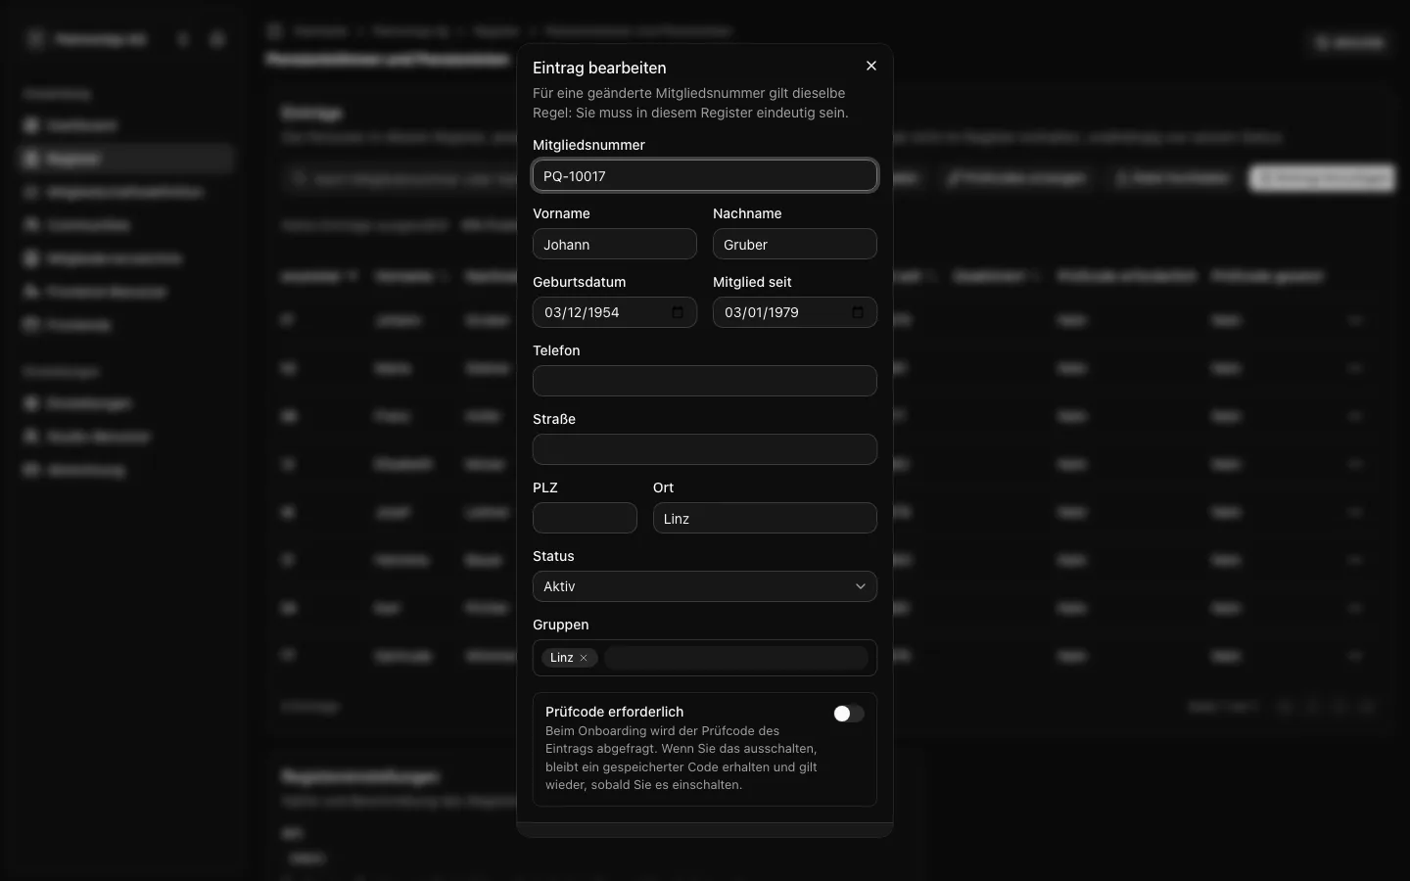Screen dimensions: 1410x881
Task: Click the empty PLZ input field
Action: (585, 518)
